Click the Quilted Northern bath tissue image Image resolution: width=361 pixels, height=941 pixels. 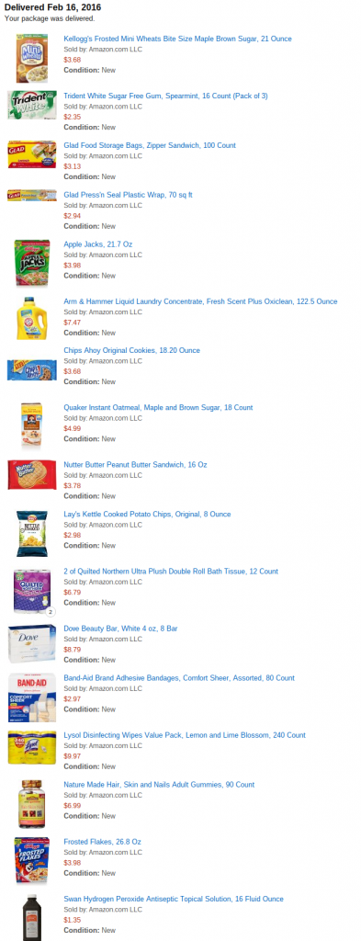pos(32,591)
